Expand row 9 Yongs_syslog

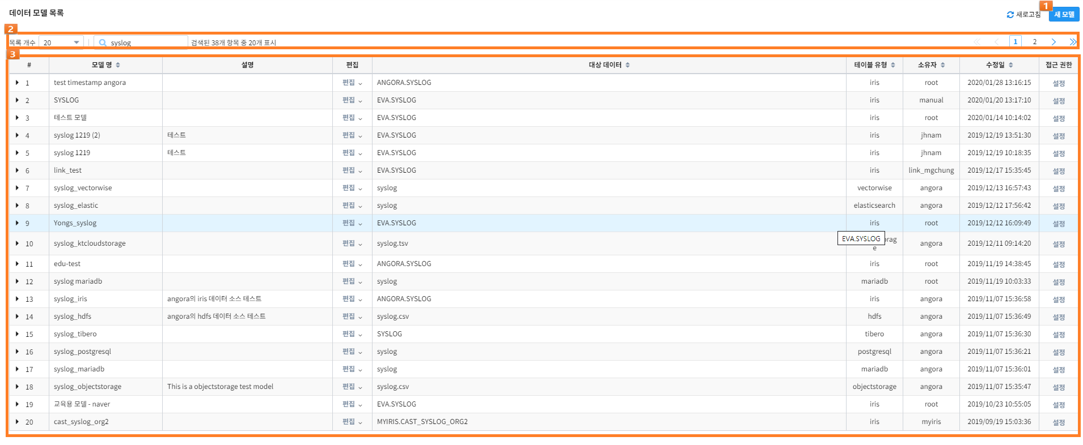coord(17,223)
